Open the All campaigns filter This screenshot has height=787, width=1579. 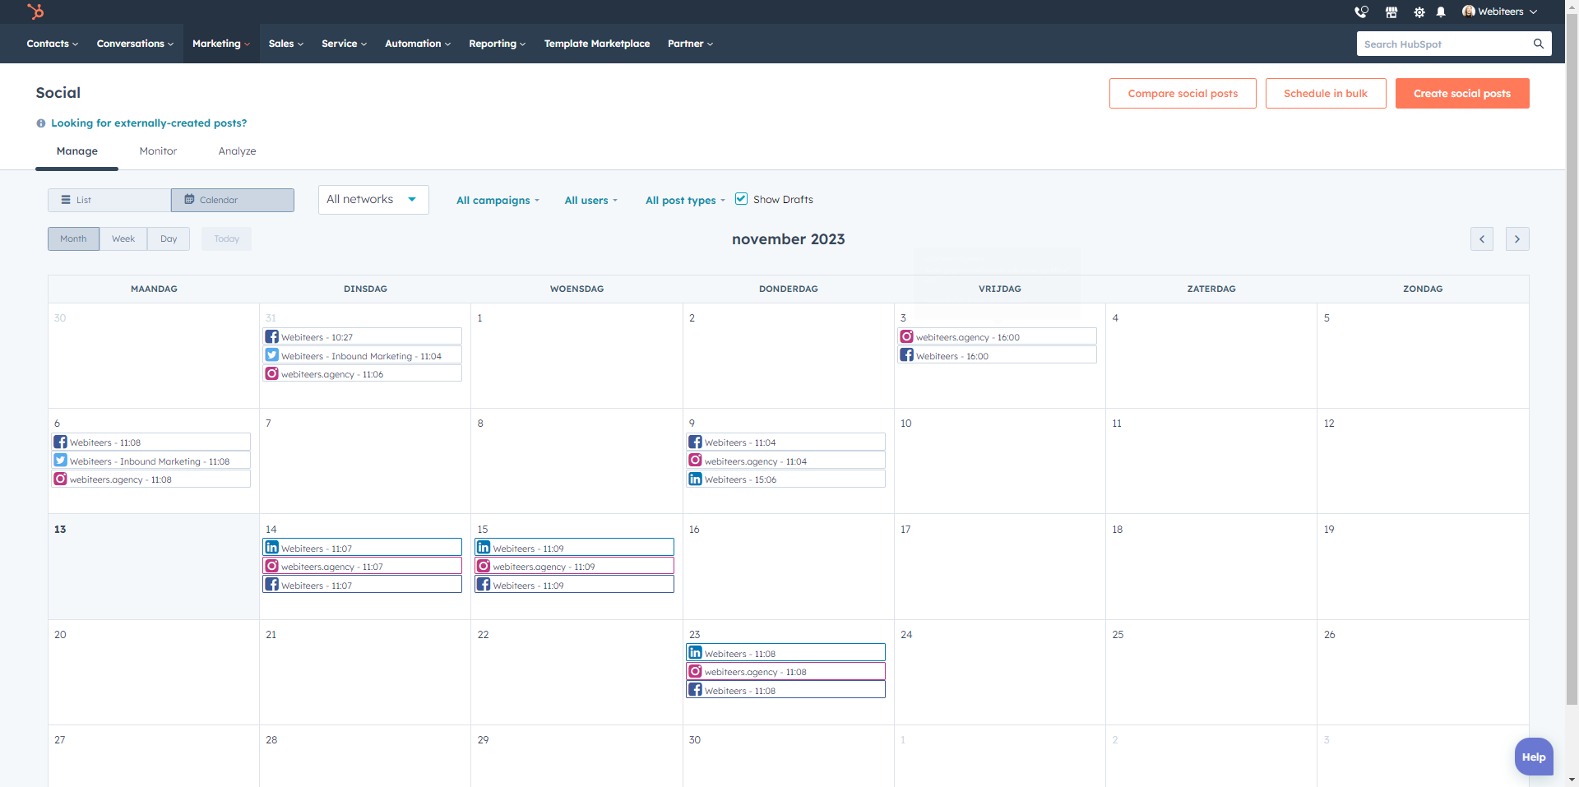pos(498,201)
